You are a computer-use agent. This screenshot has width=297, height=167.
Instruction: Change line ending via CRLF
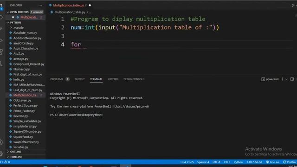(227, 162)
